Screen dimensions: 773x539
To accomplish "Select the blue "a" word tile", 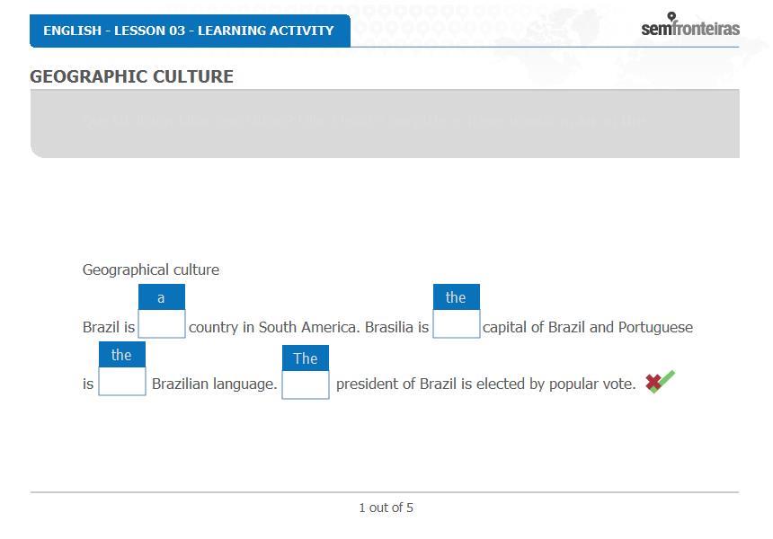I will point(161,297).
